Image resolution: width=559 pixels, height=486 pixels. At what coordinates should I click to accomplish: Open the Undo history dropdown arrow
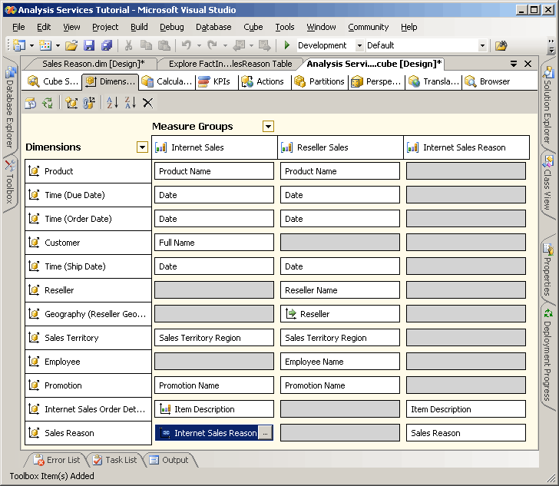(x=199, y=45)
